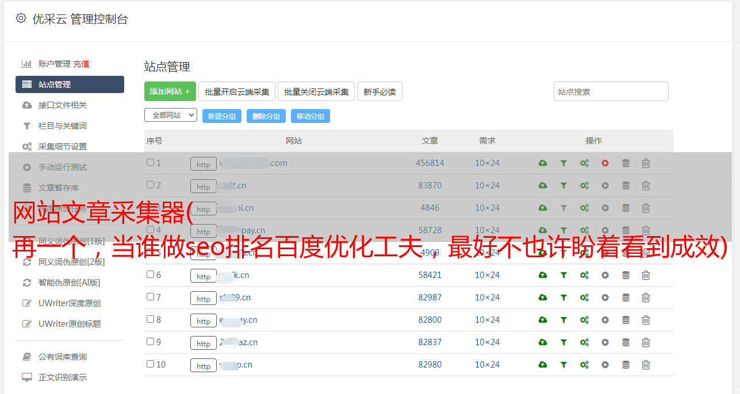Click the red 充值 link
The width and height of the screenshot is (740, 394).
click(x=81, y=64)
